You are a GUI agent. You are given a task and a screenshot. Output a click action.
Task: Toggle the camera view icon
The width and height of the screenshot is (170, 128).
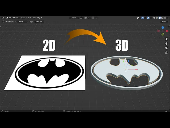(x=166, y=48)
